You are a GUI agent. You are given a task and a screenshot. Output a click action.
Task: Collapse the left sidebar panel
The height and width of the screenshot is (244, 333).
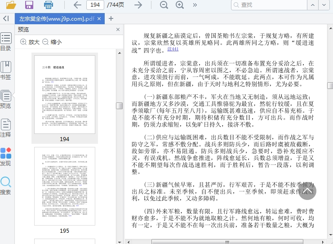[x=6, y=18]
